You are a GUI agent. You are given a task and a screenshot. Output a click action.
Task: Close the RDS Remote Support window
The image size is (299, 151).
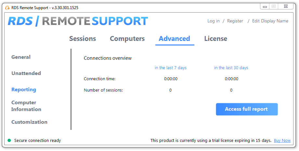click(x=286, y=6)
